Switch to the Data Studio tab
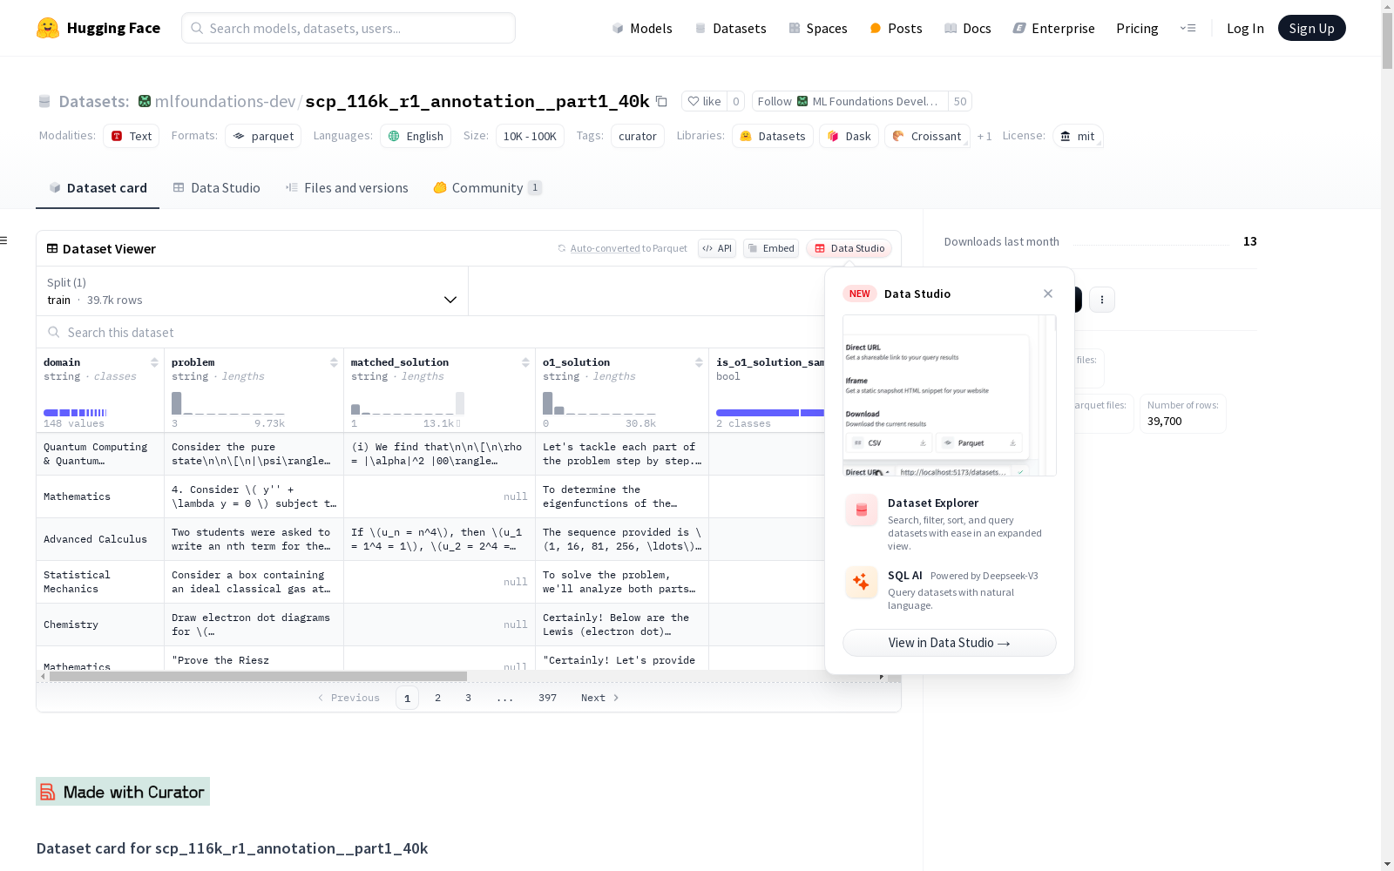The image size is (1394, 871). [216, 187]
